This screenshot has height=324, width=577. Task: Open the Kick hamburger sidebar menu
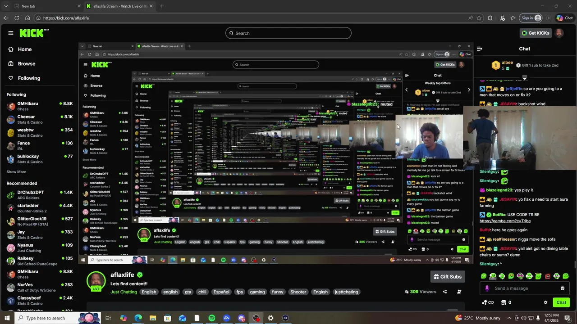10,33
